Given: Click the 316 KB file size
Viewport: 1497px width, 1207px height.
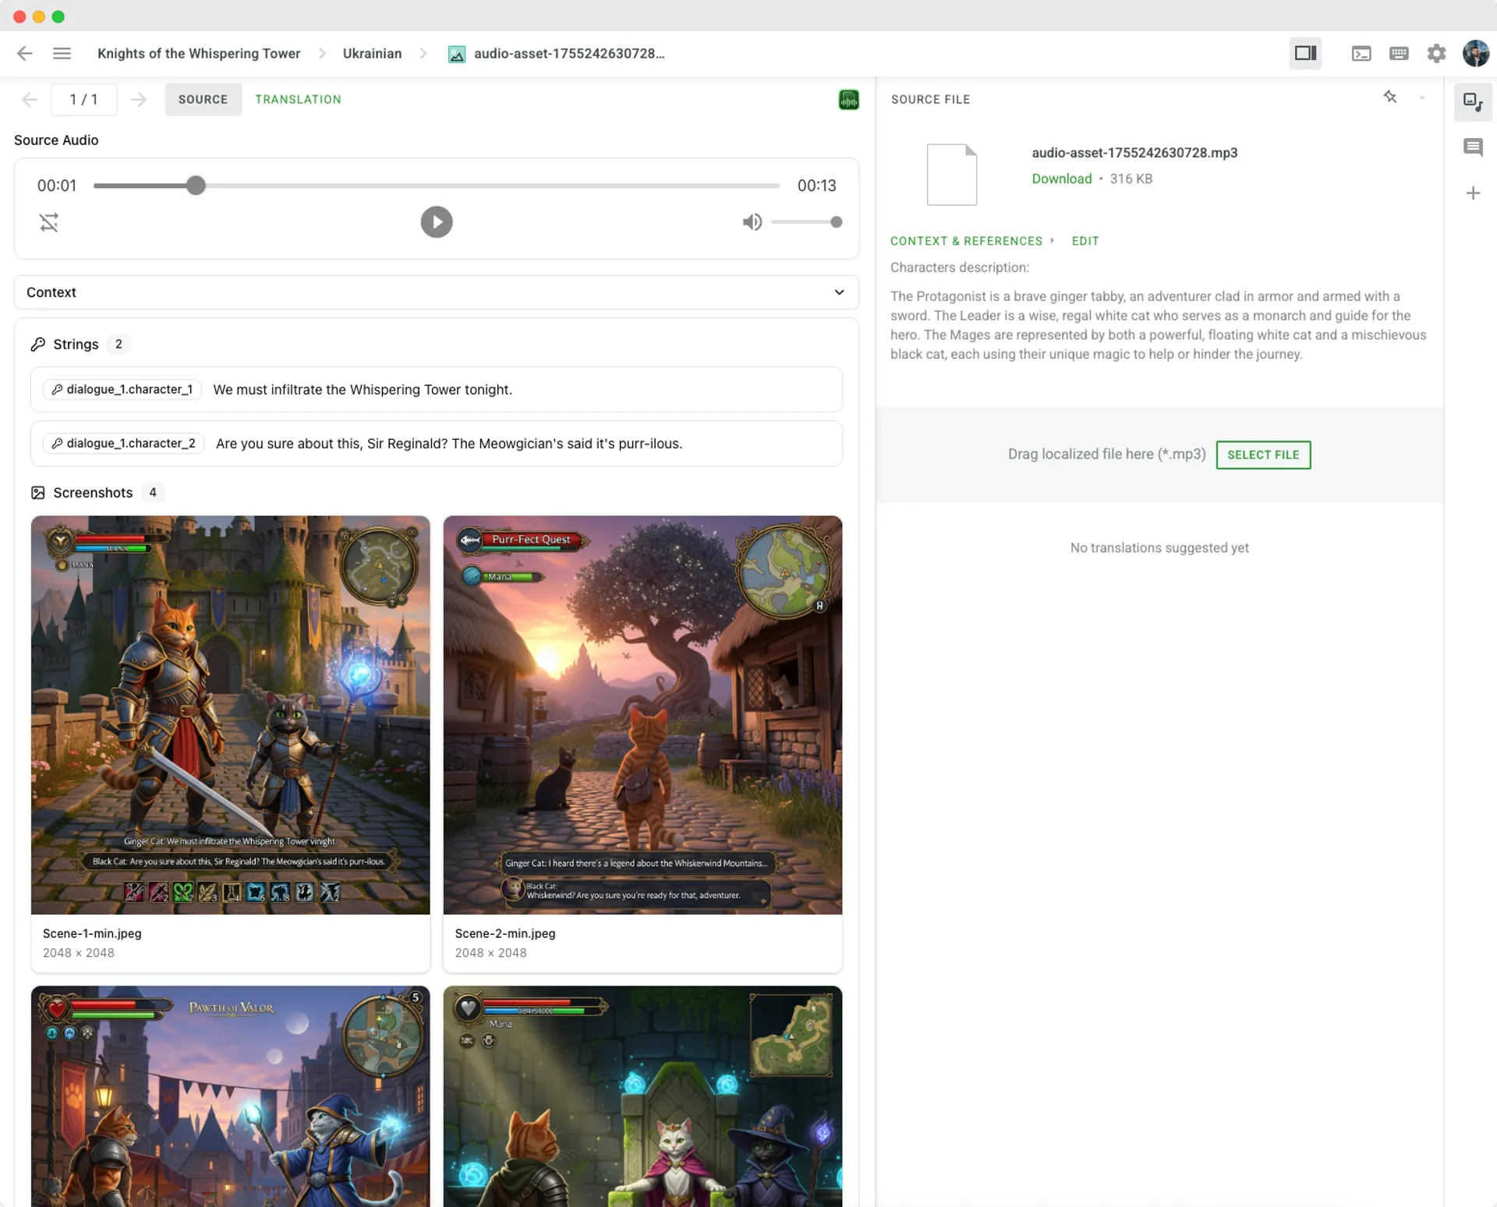Looking at the screenshot, I should (1131, 179).
